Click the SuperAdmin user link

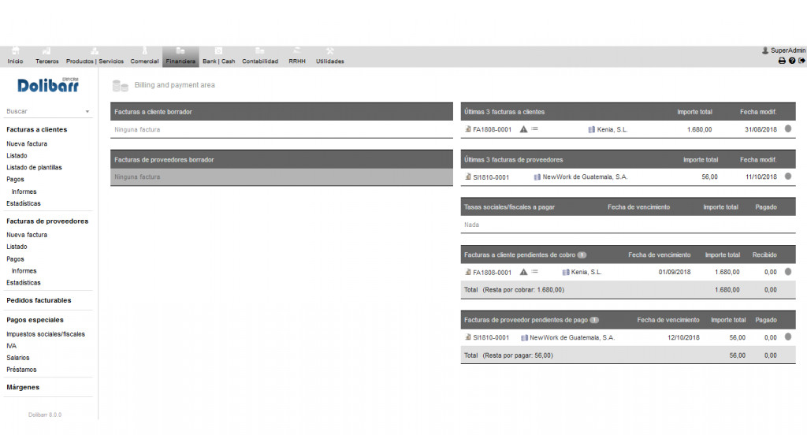(784, 50)
